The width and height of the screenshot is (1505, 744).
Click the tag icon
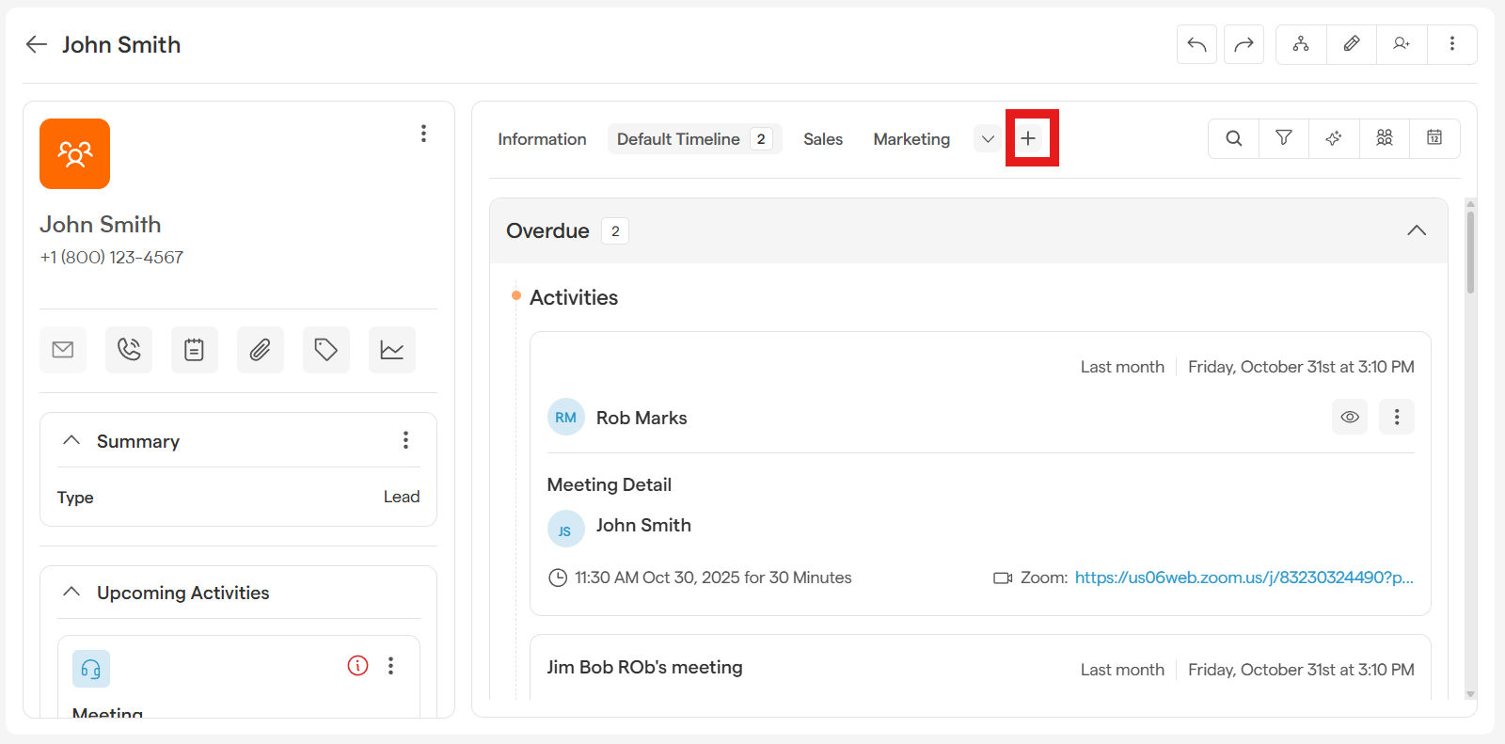click(326, 350)
